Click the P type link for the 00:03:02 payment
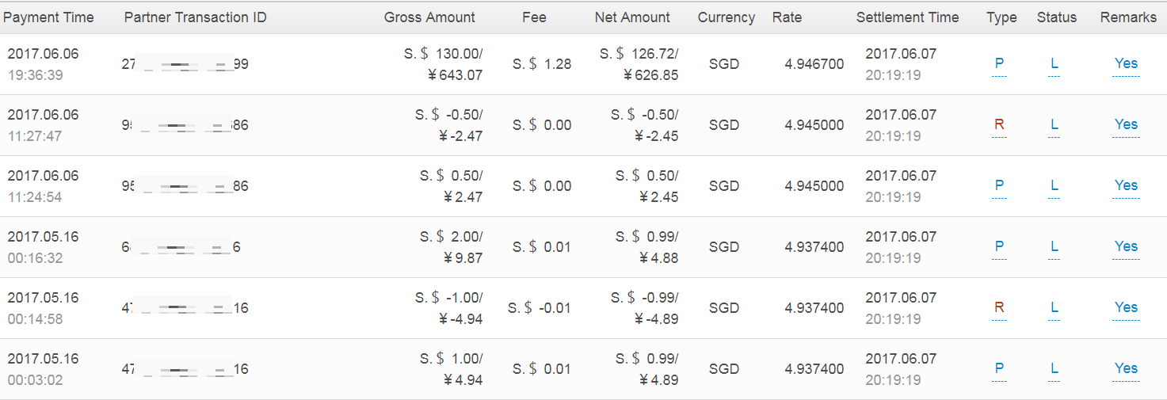Image resolution: width=1167 pixels, height=400 pixels. coord(999,368)
